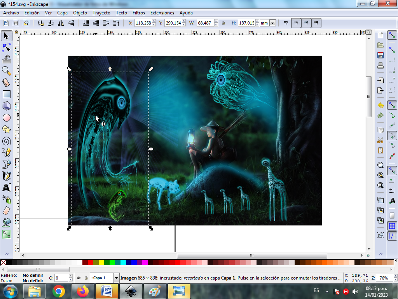398x299 pixels.
Task: Choose the 3D box tool
Action: (6, 106)
